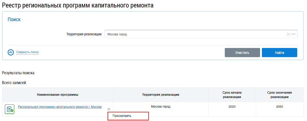Open Региональная программа капитального ремонта г. Москва link
307x121 pixels.
pos(60,107)
